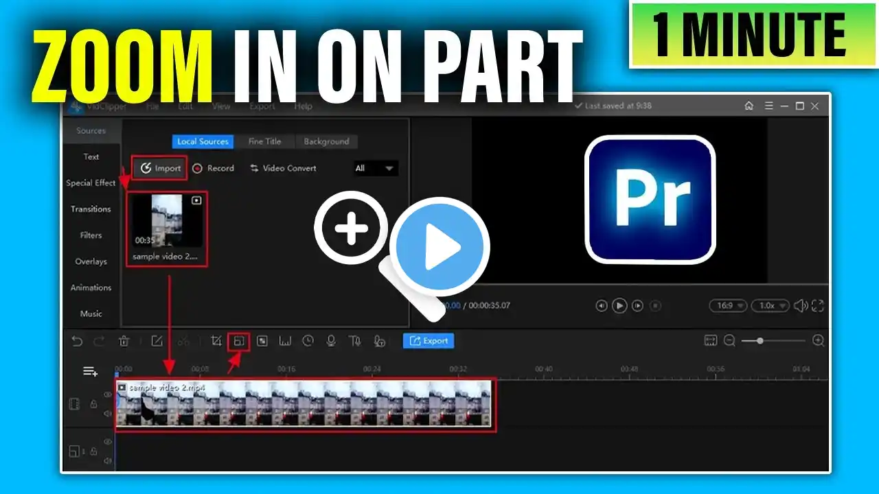Open the Transitions sidebar section
Image resolution: width=879 pixels, height=494 pixels.
point(91,209)
